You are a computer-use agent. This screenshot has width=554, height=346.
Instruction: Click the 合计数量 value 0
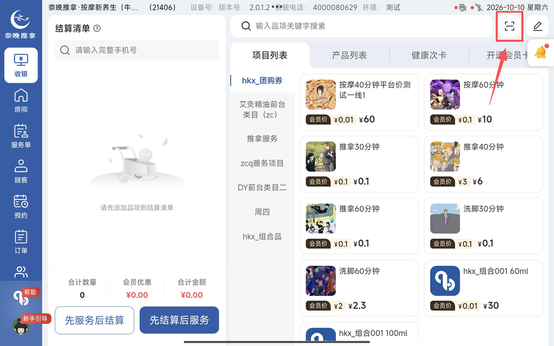(82, 295)
